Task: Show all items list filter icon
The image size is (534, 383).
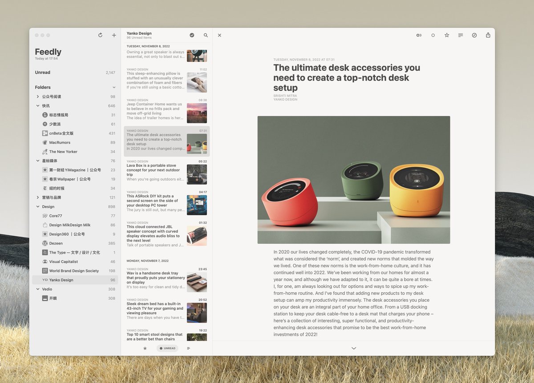Action: 189,348
